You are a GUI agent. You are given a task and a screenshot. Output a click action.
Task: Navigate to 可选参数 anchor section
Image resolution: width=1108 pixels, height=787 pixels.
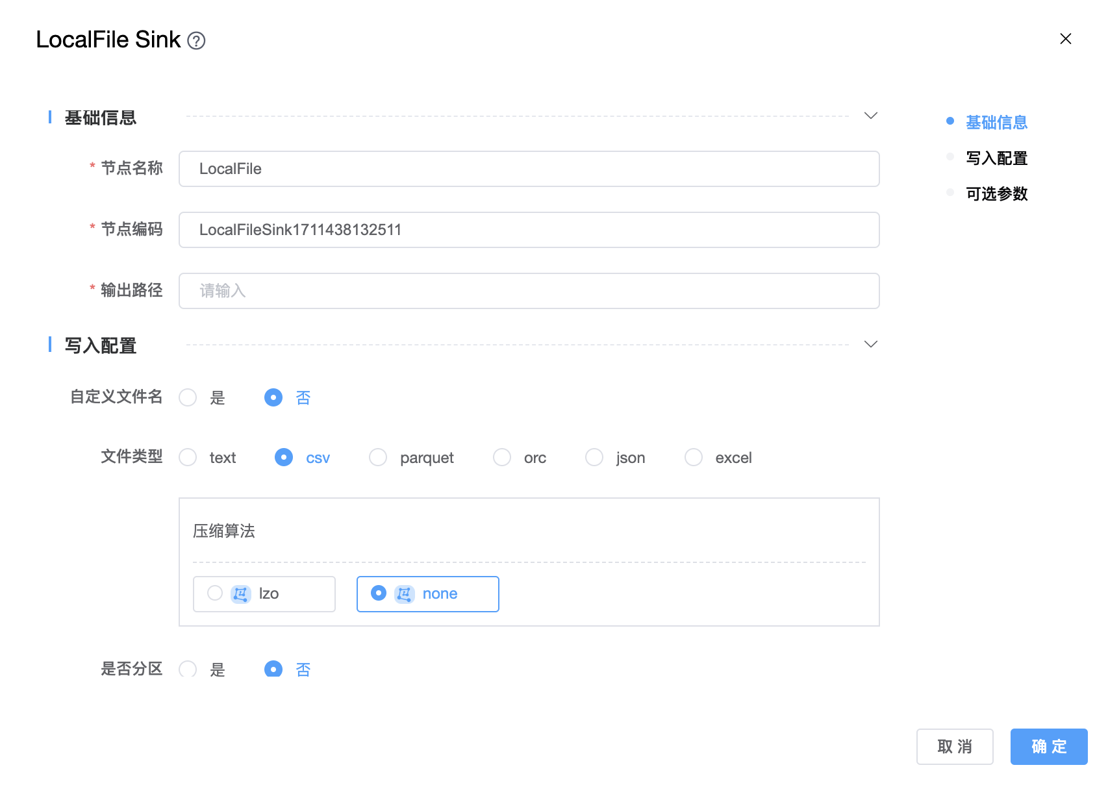[x=996, y=194]
